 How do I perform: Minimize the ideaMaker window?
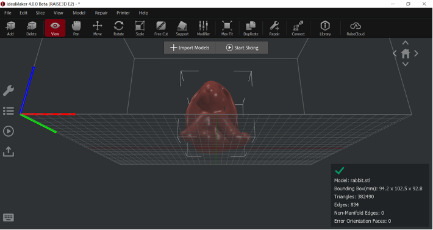pyautogui.click(x=393, y=4)
